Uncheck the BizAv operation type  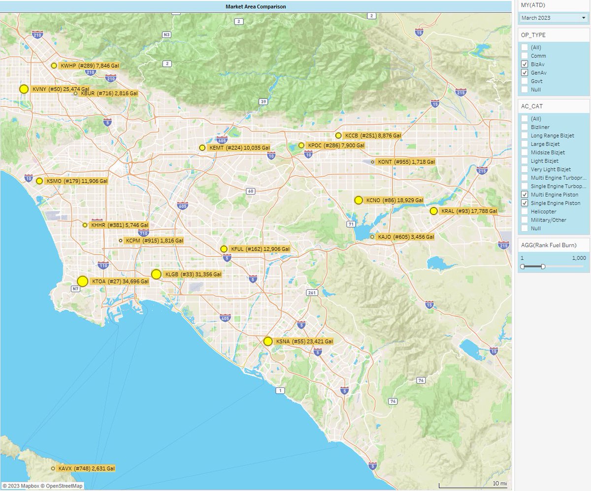click(x=524, y=64)
